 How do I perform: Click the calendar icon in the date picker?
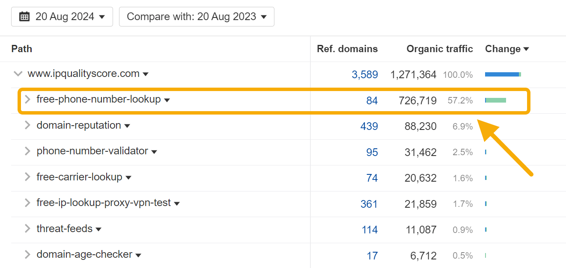tap(24, 16)
